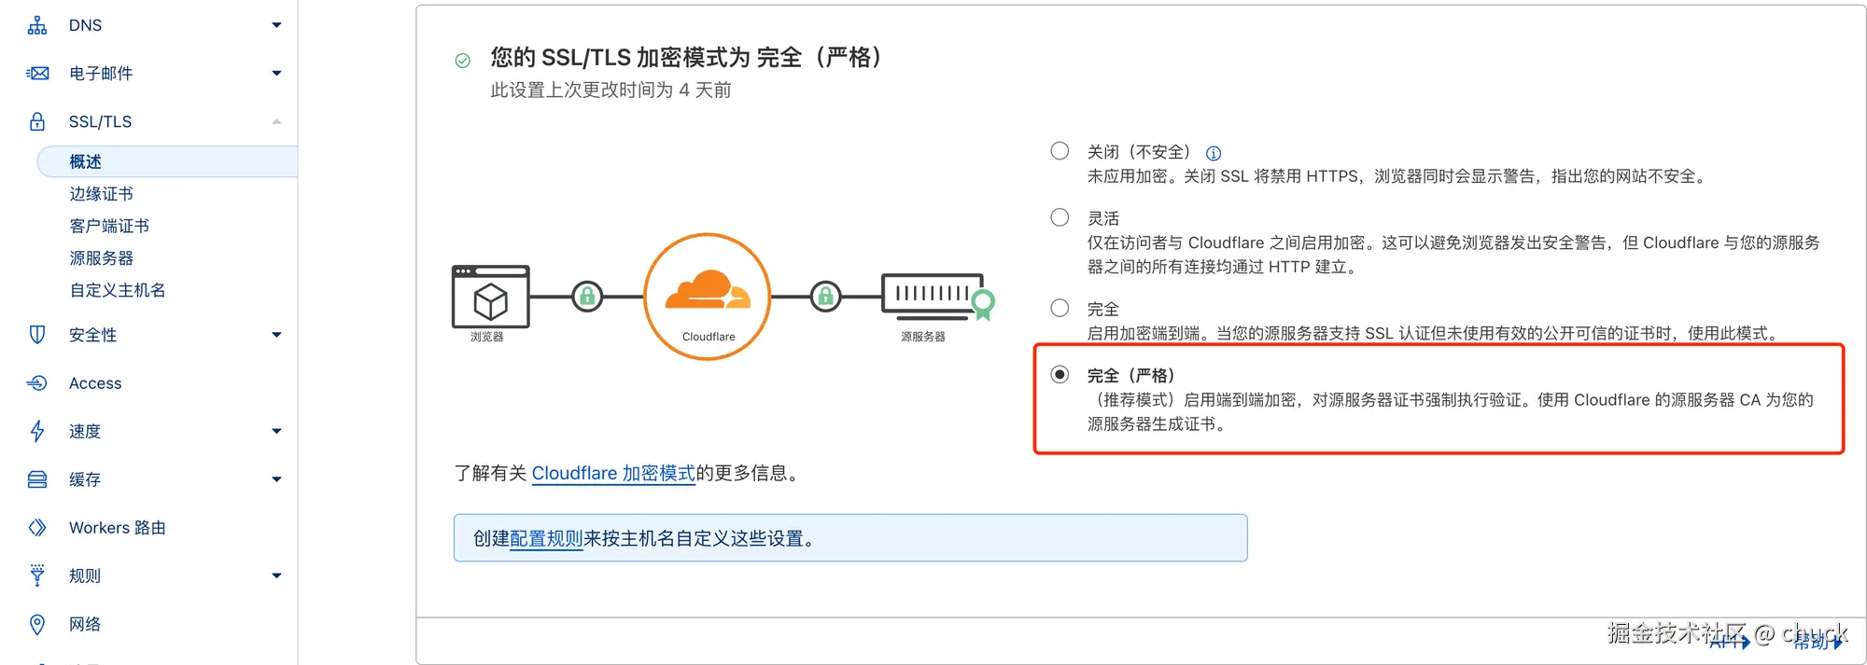Click the info icon beside 关闭（不安全）

point(1214,154)
